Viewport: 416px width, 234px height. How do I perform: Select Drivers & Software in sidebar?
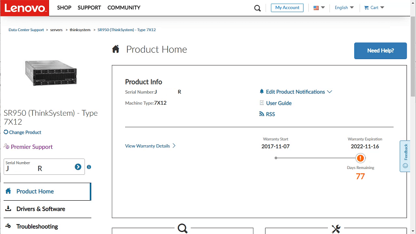48,209
